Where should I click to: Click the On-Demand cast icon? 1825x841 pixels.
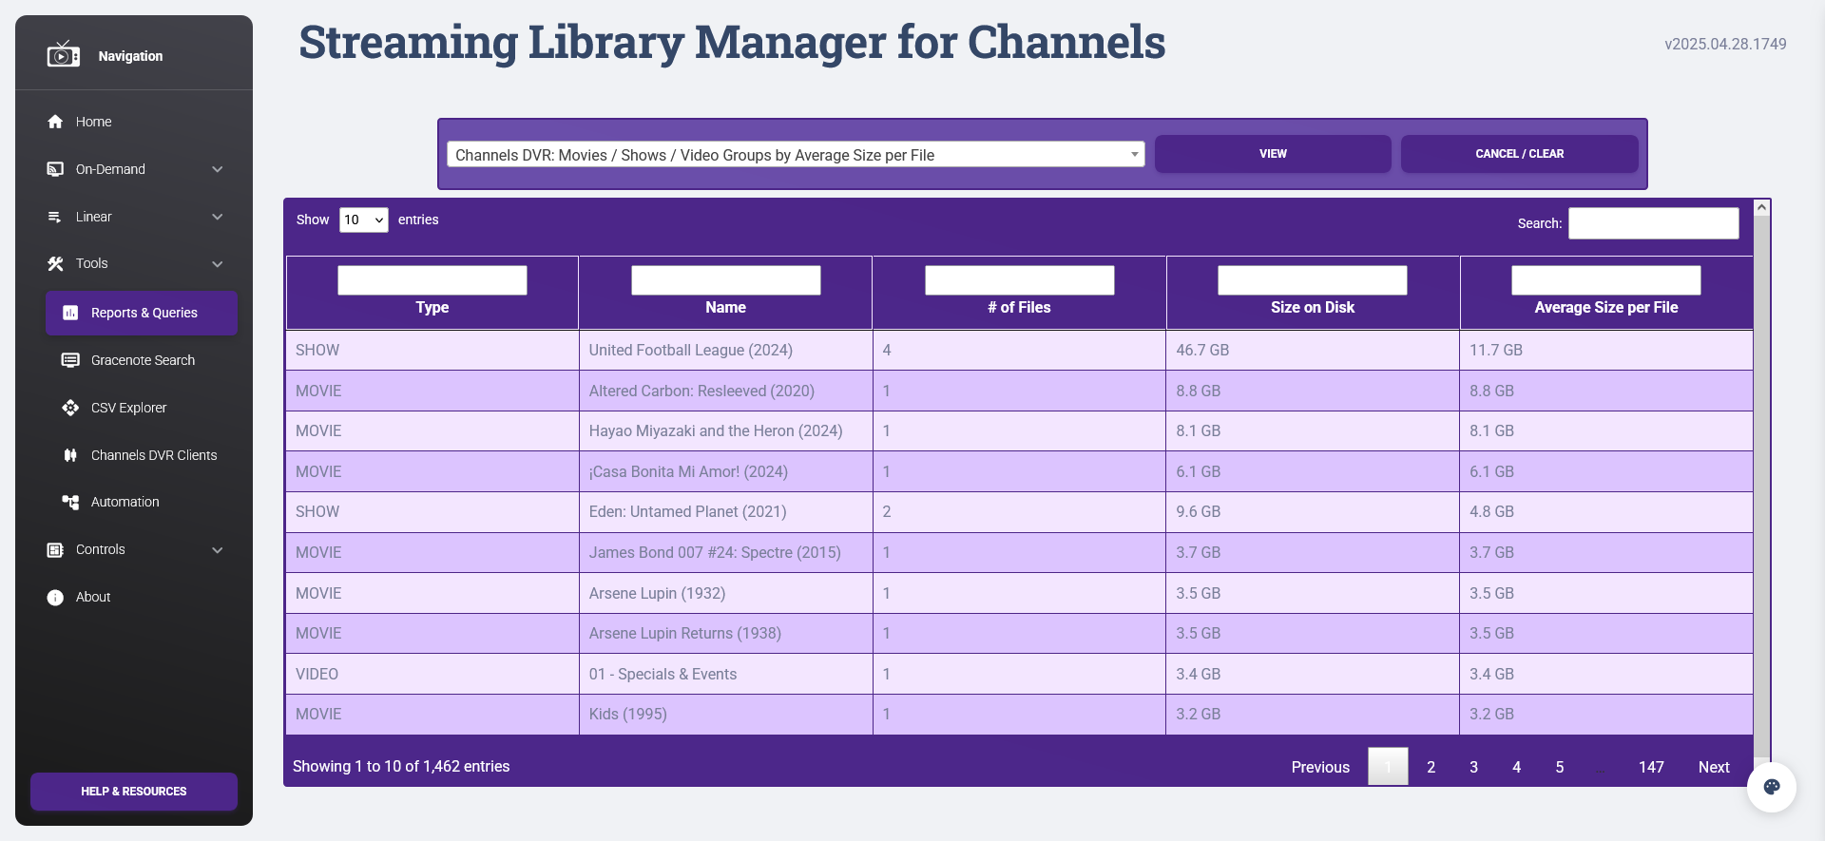click(55, 169)
